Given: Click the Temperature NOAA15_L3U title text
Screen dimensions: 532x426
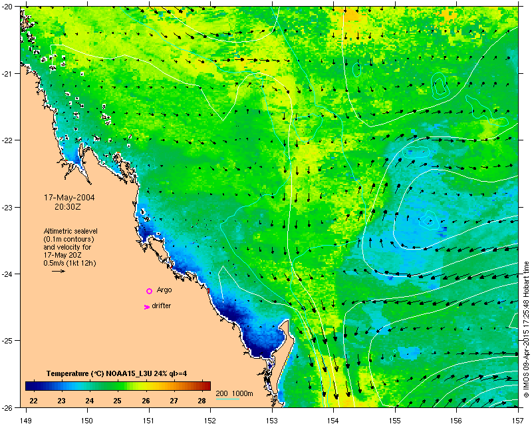Looking at the screenshot, I should [117, 373].
